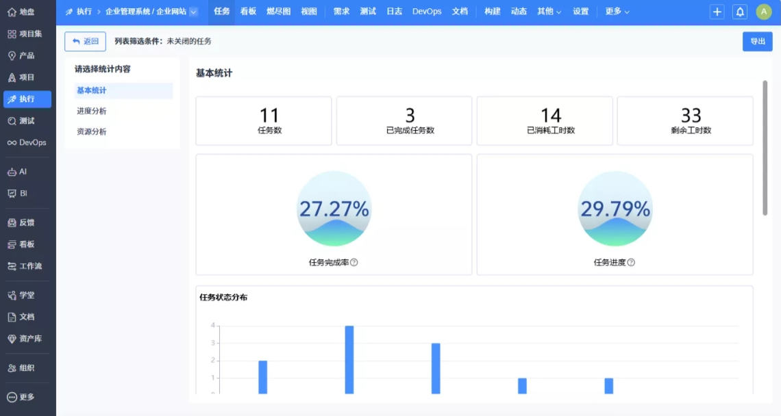The width and height of the screenshot is (781, 416).
Task: Click the vertical scrollbar of statistics panel
Action: (765, 148)
